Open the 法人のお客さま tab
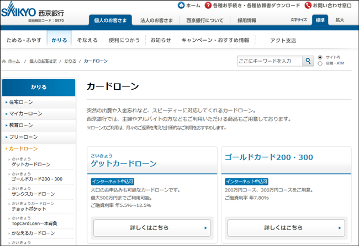Image resolution: width=359 pixels, height=246 pixels. click(157, 20)
